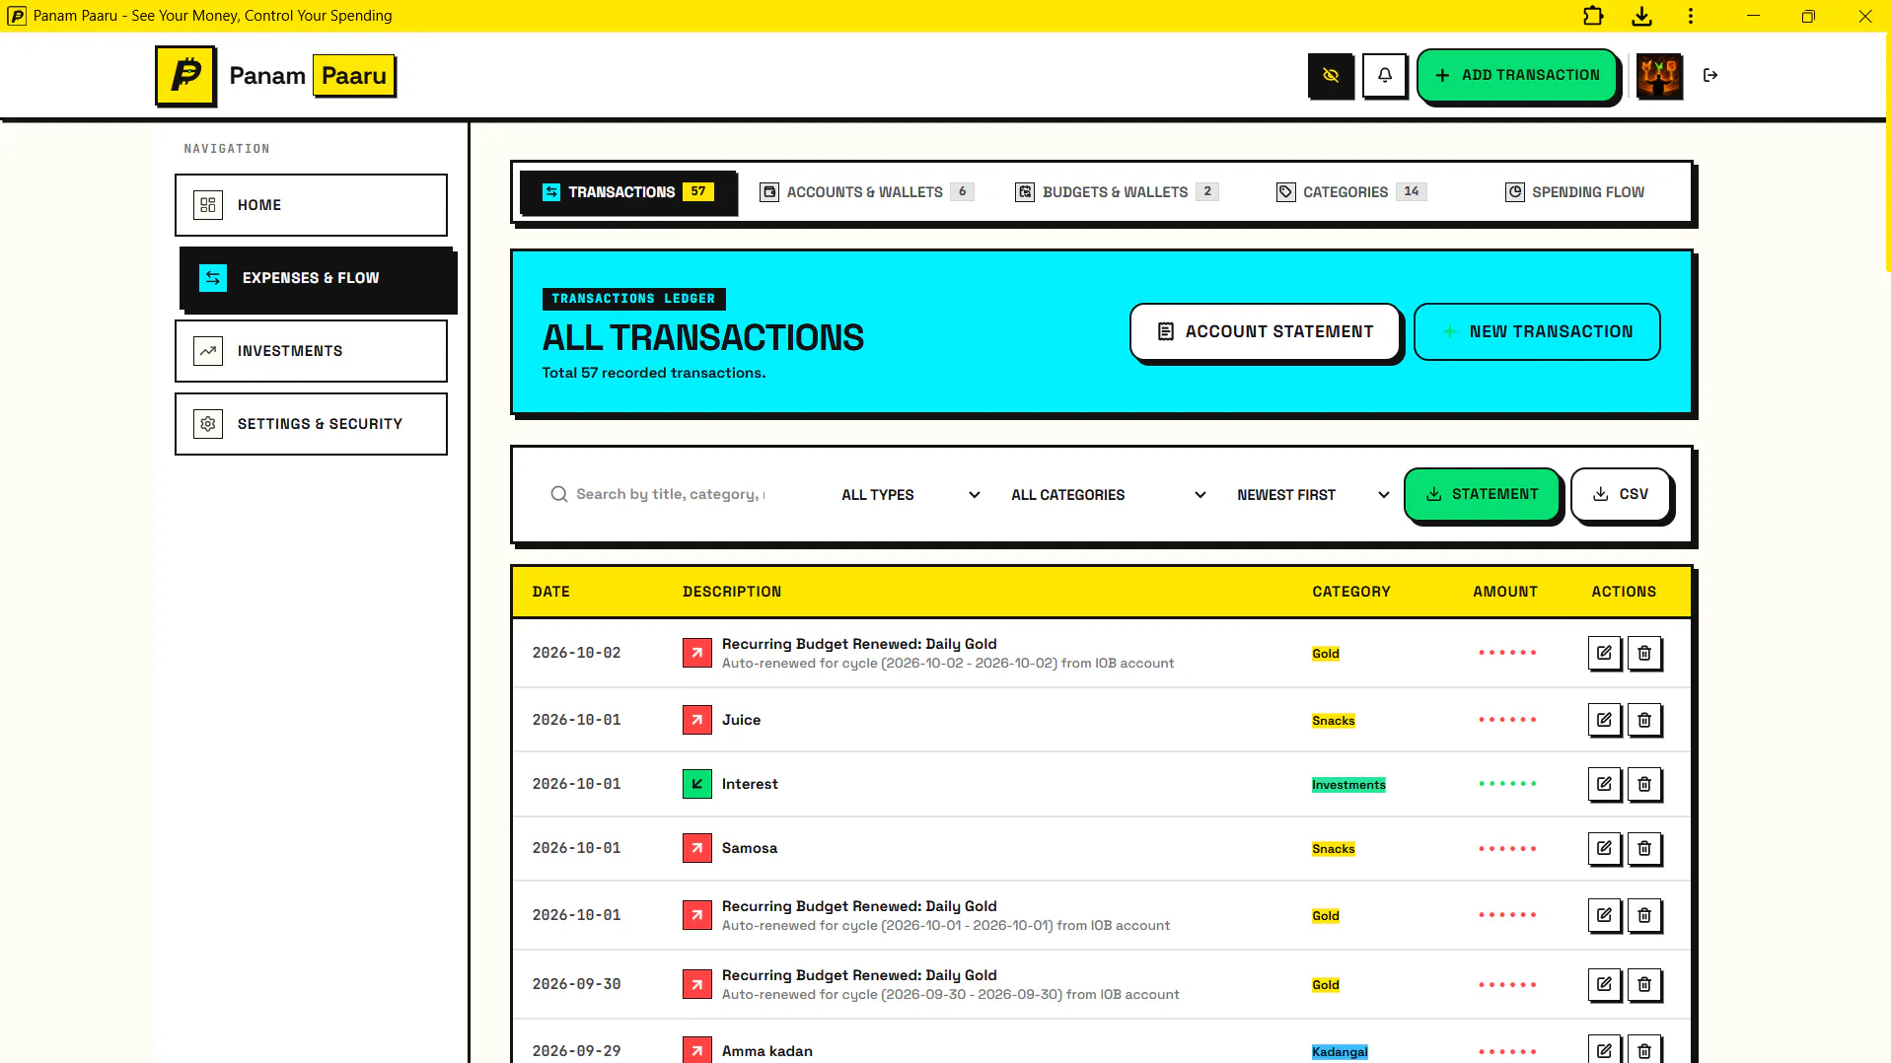Image resolution: width=1891 pixels, height=1063 pixels.
Task: Delete the Interest transaction
Action: click(x=1643, y=784)
